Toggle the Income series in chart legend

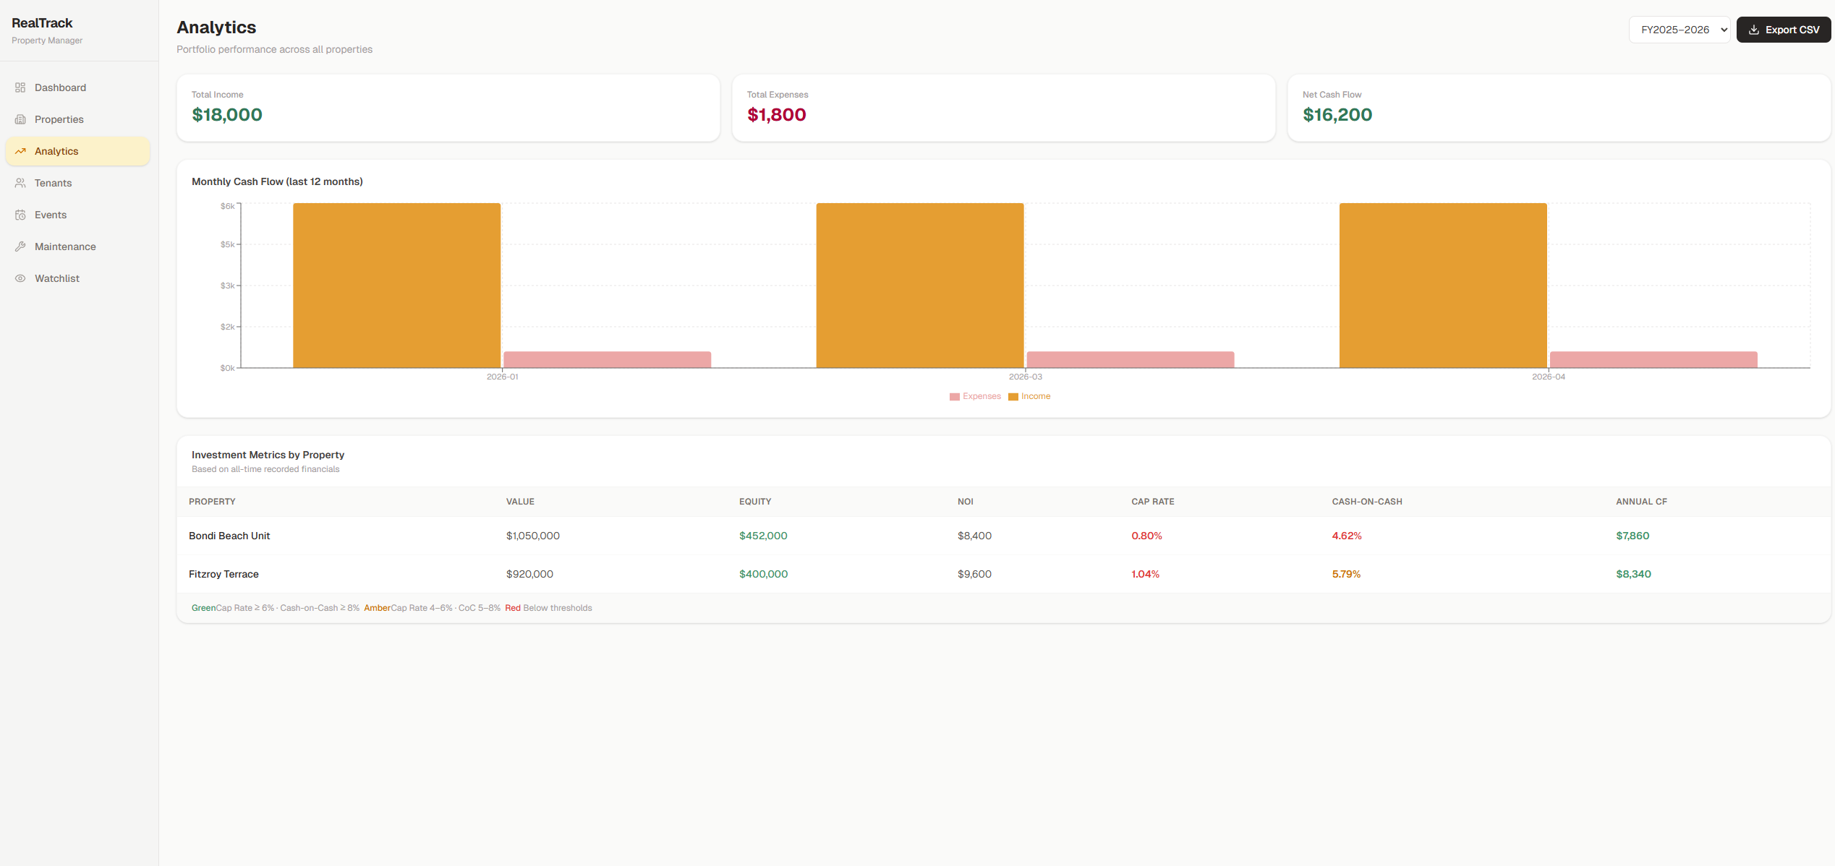pyautogui.click(x=1029, y=396)
